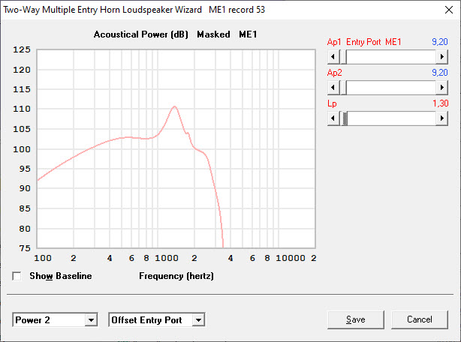Click the pink curve peak near 110 dB
The width and height of the screenshot is (461, 342).
coord(175,106)
